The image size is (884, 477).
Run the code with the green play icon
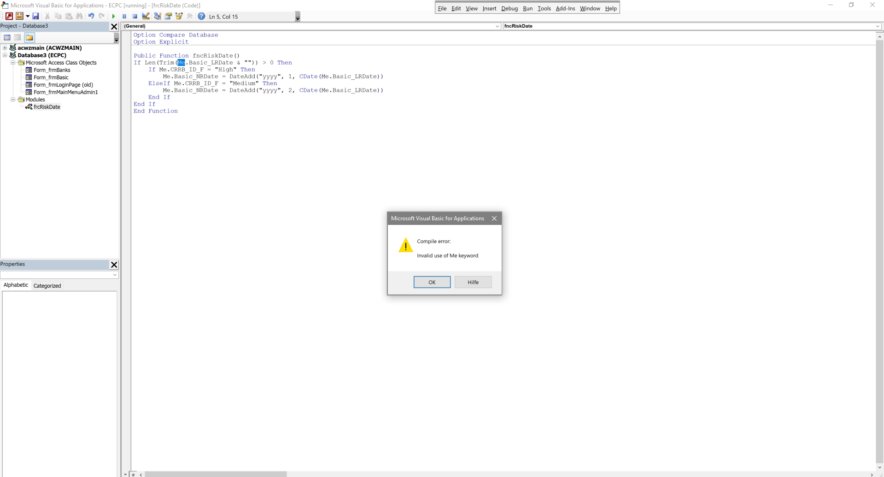tap(113, 16)
